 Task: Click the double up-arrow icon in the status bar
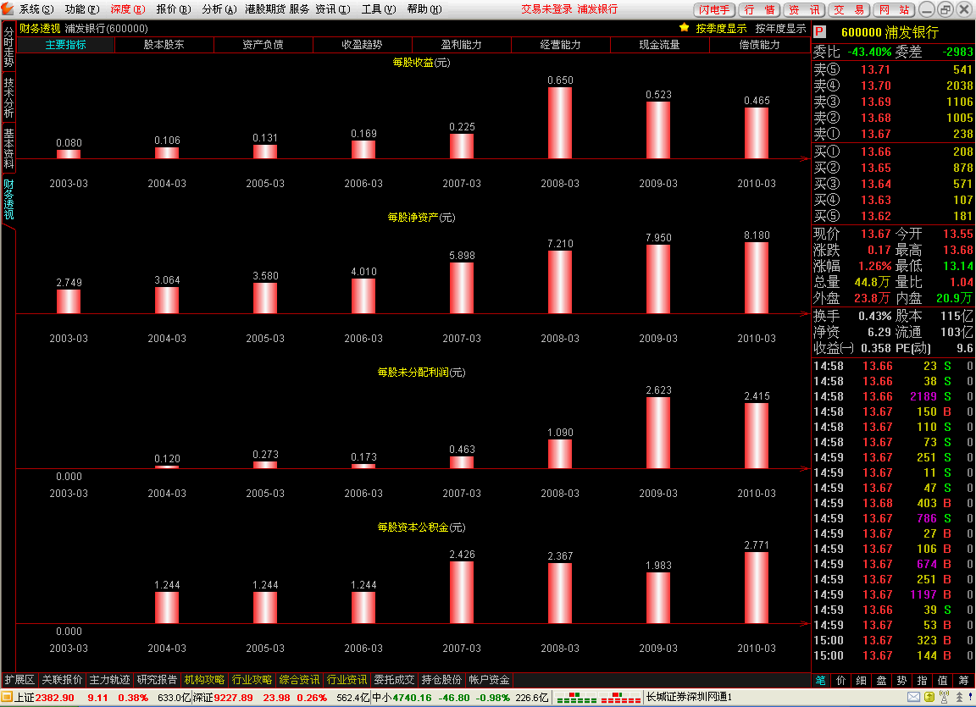(x=958, y=697)
